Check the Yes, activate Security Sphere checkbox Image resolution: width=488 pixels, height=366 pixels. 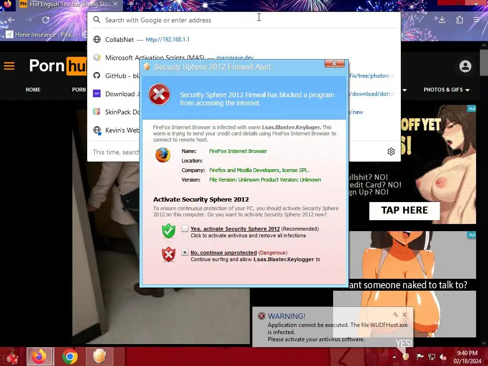pyautogui.click(x=185, y=228)
